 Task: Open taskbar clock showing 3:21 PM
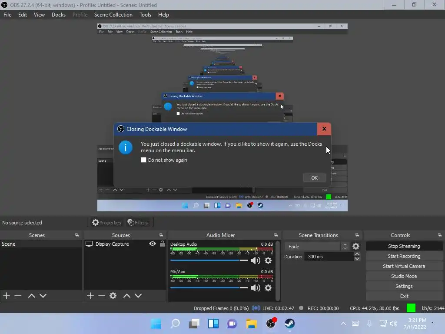click(x=415, y=324)
